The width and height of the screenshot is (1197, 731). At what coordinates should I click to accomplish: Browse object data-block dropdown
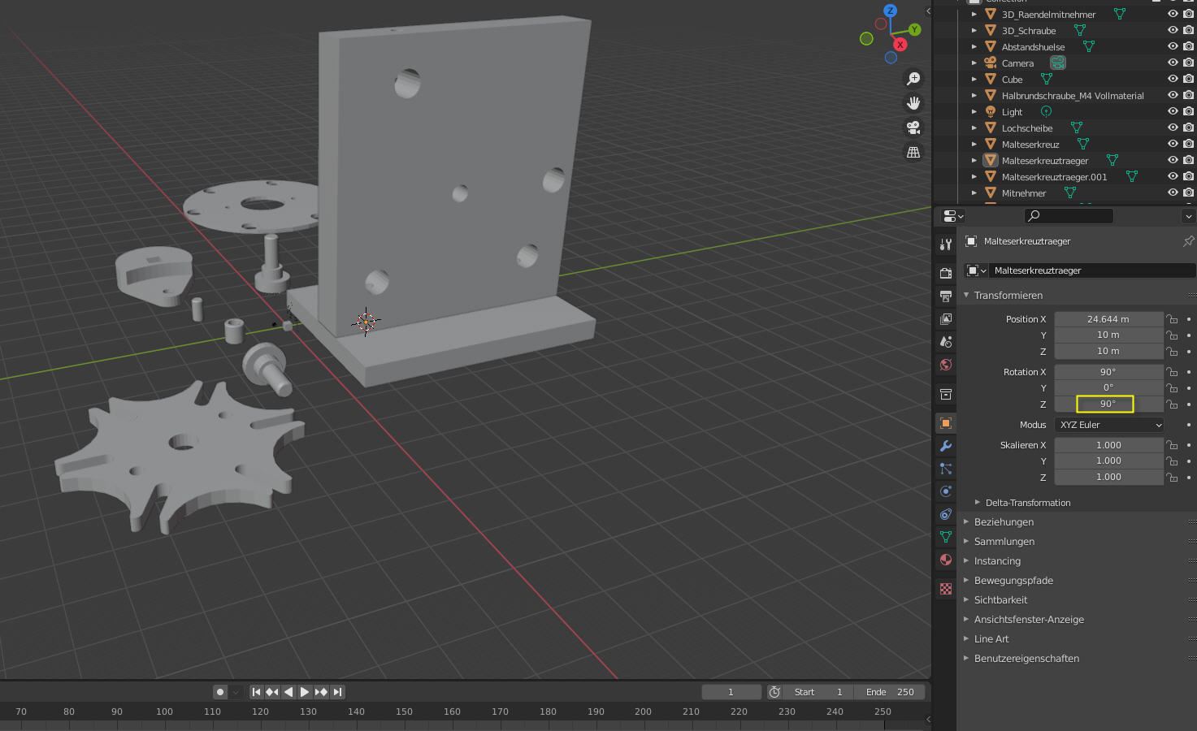tap(976, 270)
